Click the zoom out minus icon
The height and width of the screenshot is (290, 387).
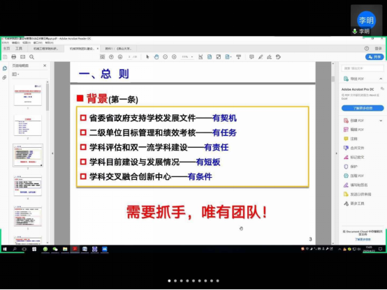[x=165, y=57]
